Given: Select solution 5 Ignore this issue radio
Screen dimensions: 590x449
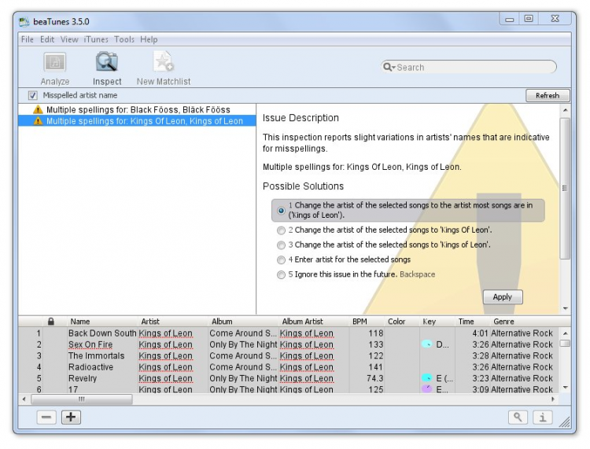Looking at the screenshot, I should pos(281,275).
